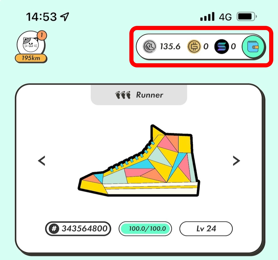This screenshot has height=260, width=278.
Task: Tap the 135.6 GST balance
Action: (x=170, y=46)
